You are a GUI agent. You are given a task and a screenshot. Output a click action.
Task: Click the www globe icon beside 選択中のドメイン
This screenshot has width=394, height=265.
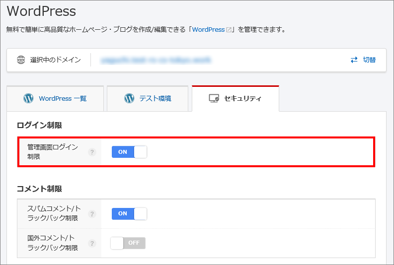(x=21, y=60)
